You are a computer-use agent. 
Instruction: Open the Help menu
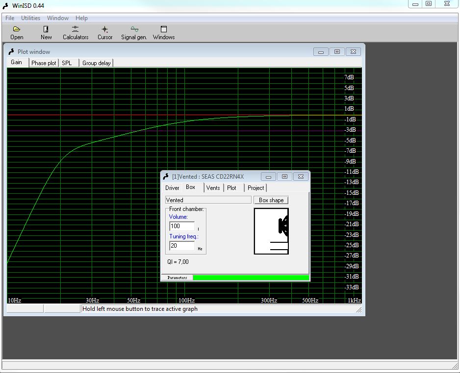[81, 18]
